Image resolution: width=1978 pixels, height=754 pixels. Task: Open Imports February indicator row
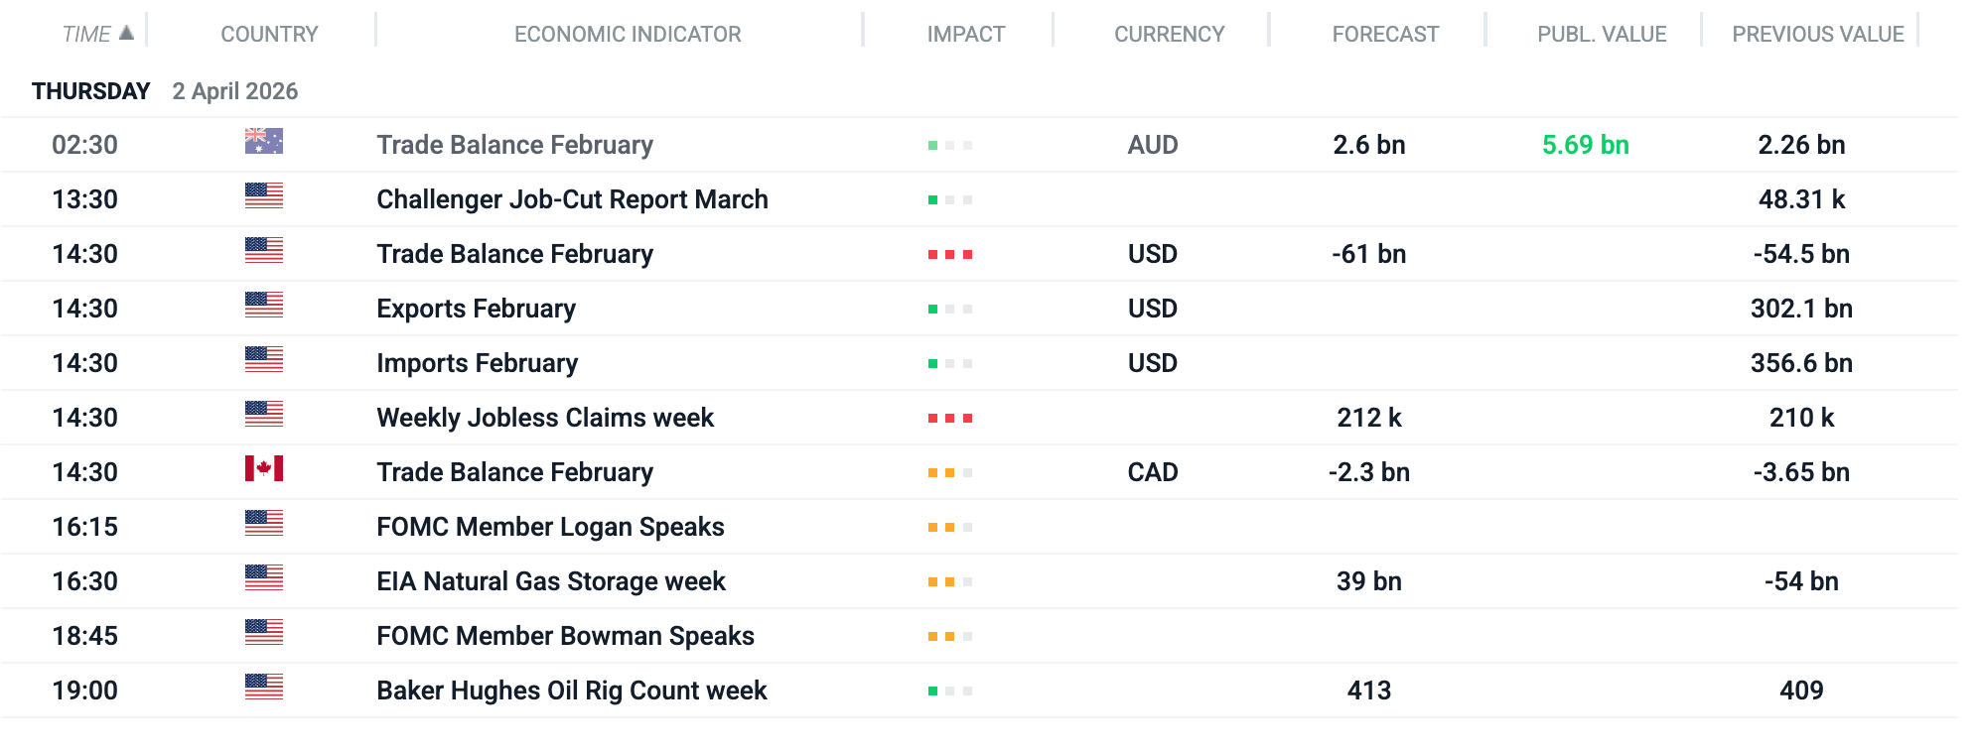(477, 363)
